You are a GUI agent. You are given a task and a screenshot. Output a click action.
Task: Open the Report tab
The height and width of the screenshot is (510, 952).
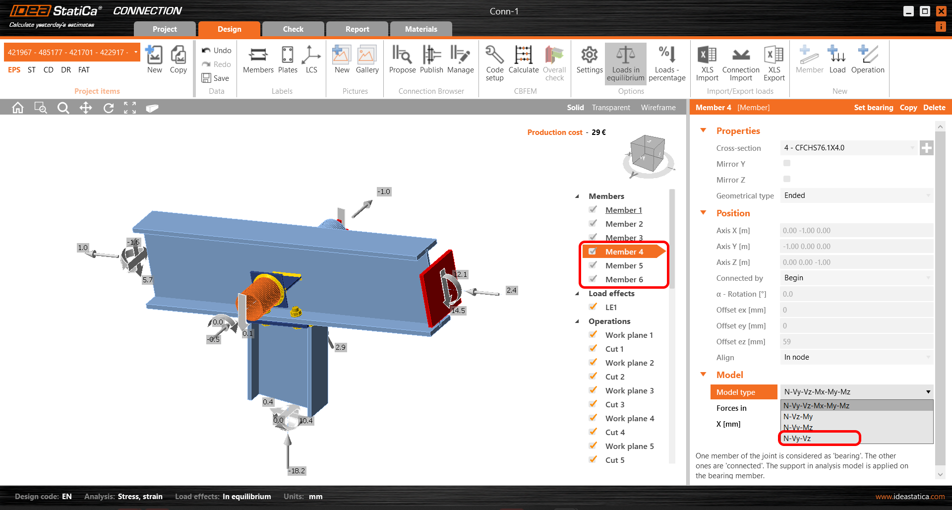coord(357,29)
